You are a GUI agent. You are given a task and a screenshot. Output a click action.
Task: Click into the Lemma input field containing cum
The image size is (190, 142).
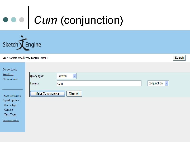click(x=99, y=83)
